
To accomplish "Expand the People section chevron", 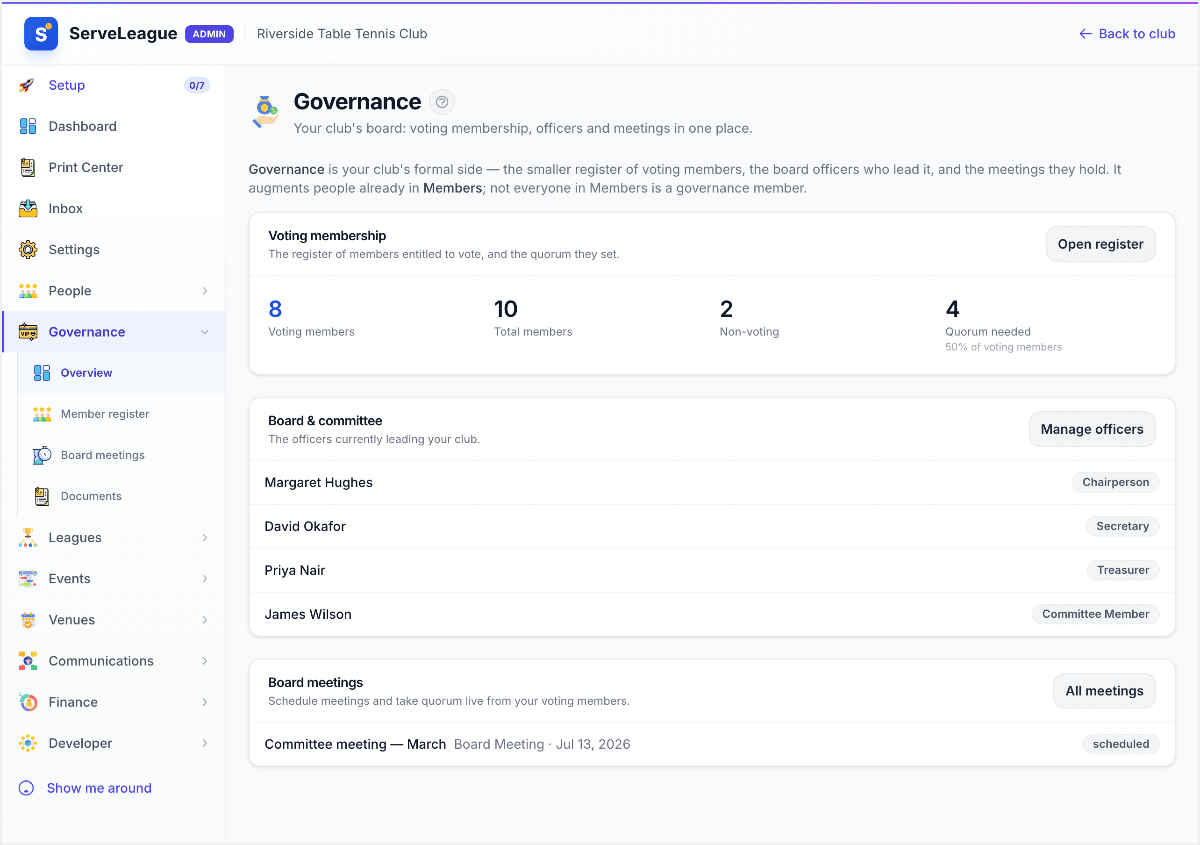I will [205, 291].
